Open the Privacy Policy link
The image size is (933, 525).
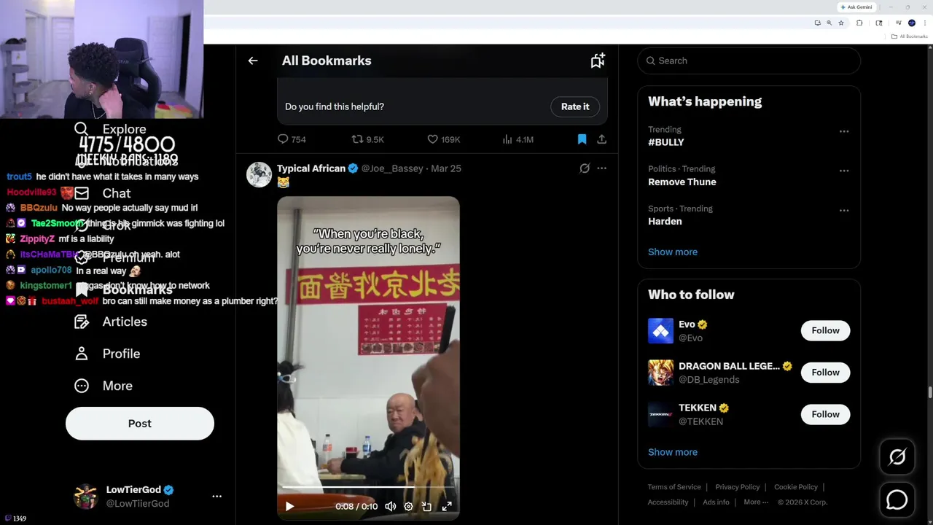pos(737,487)
